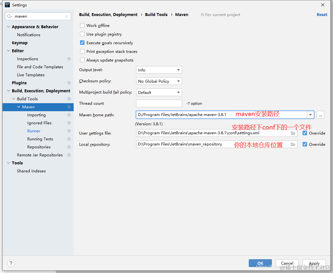Click project-level icon next to Runner
Screen dimensions: 333x273
coord(69,131)
